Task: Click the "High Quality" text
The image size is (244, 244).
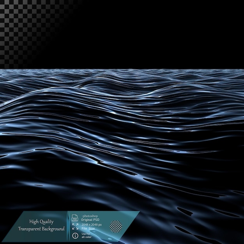Action: click(x=41, y=222)
